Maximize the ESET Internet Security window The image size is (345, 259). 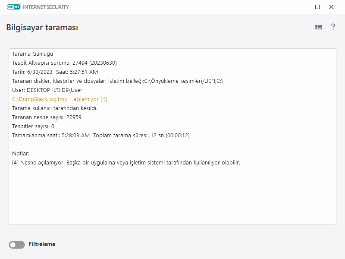point(317,7)
